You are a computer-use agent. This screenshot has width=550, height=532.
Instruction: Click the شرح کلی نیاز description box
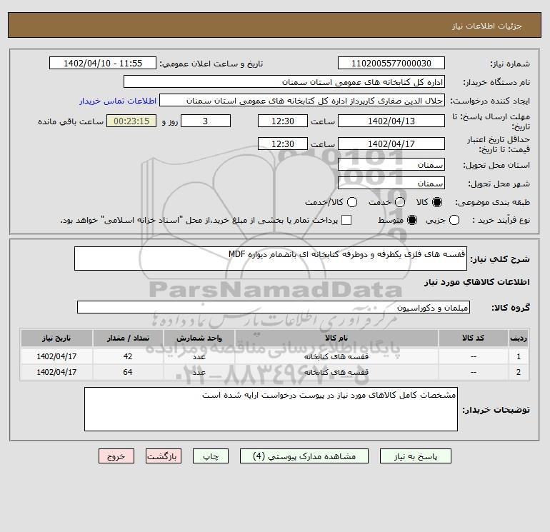(271, 259)
